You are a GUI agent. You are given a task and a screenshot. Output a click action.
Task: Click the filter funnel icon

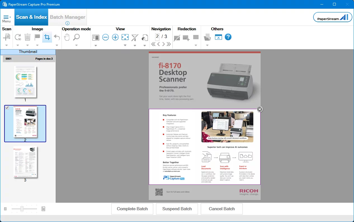pyautogui.click(x=135, y=37)
